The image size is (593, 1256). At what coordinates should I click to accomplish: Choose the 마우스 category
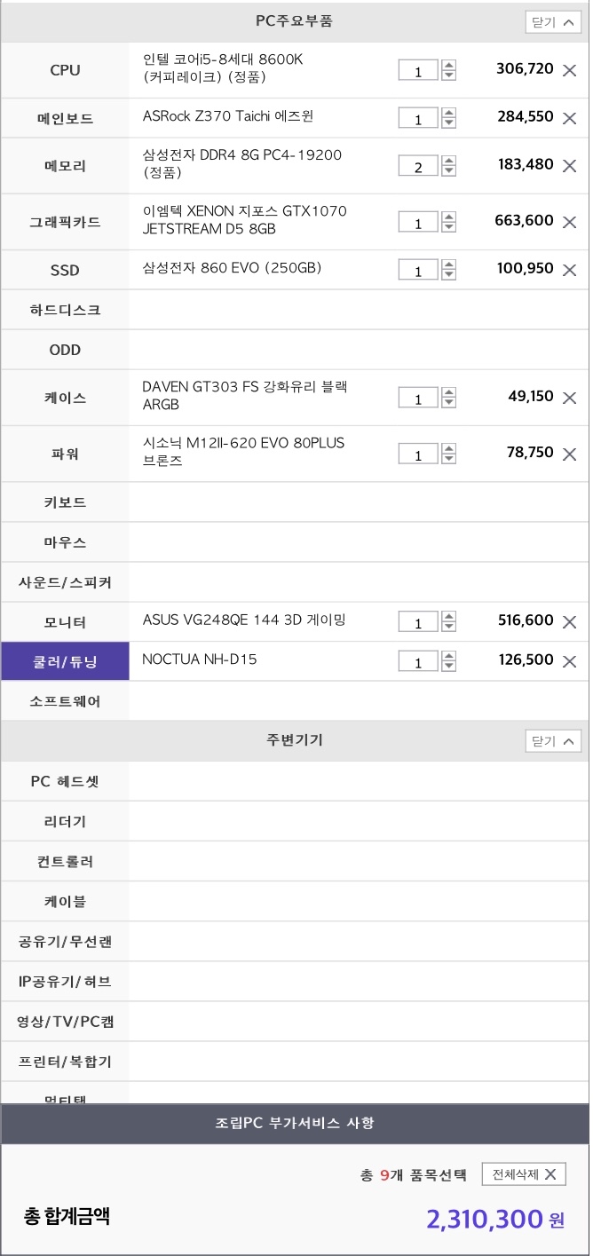coord(65,542)
